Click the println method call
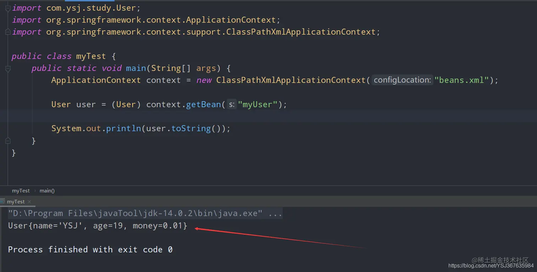This screenshot has width=537, height=272. click(124, 129)
